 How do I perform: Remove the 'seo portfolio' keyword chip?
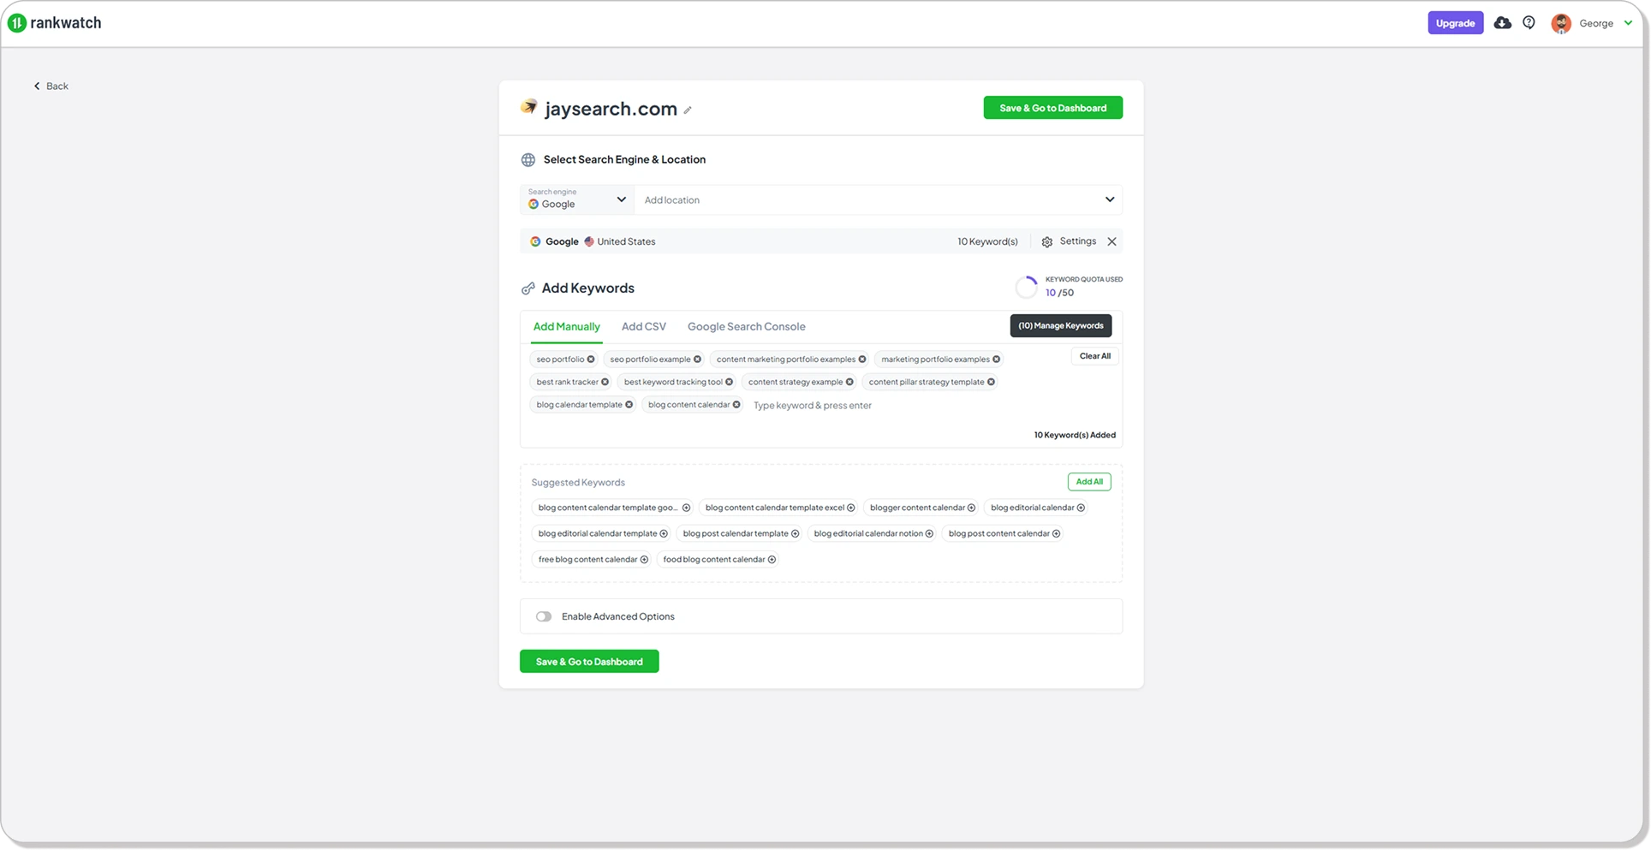[591, 360]
